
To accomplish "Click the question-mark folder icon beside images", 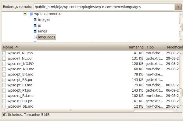I will [35, 20].
